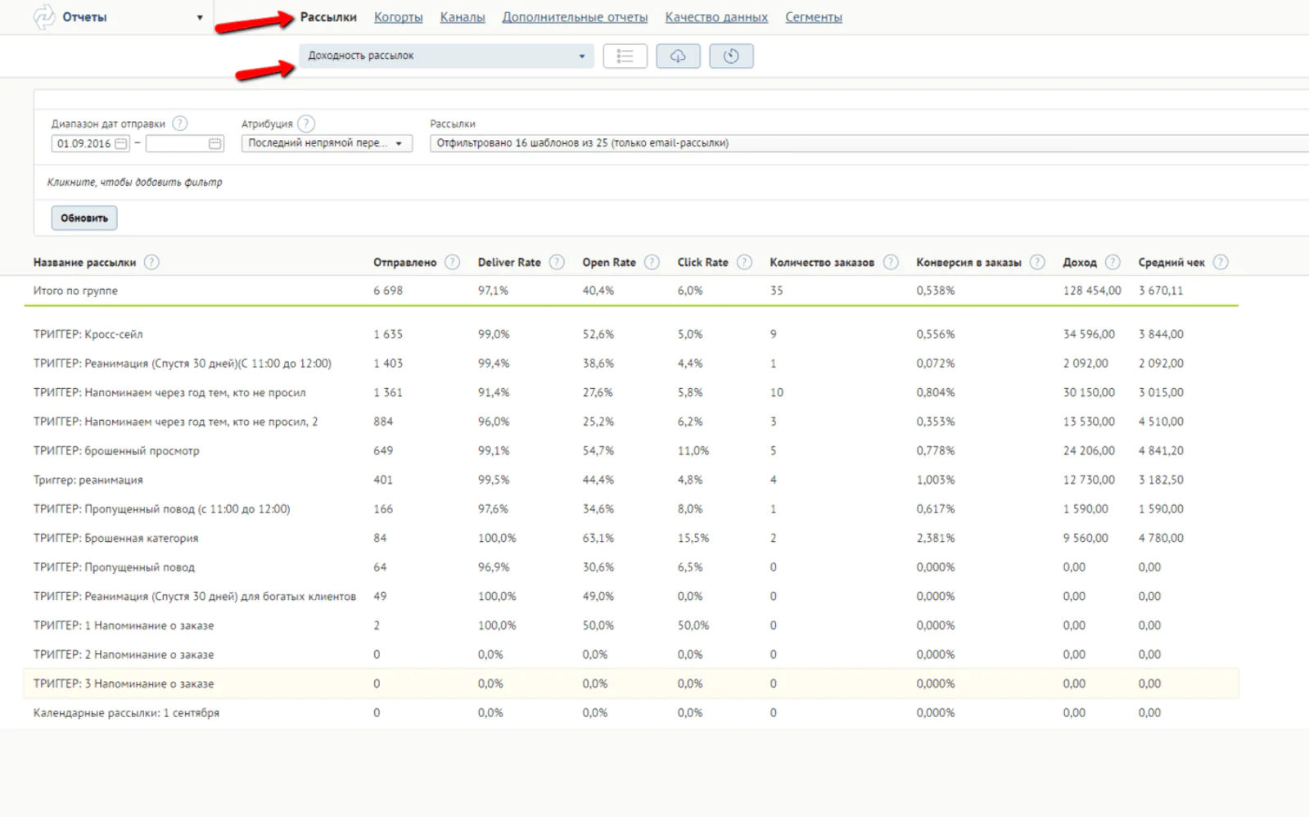Click 'Итого по группе' summary row label
This screenshot has height=817, width=1309.
point(75,291)
